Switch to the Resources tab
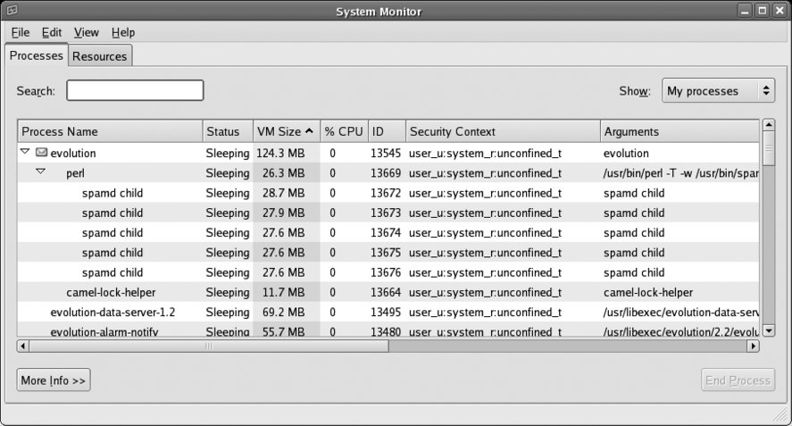Screen dimensions: 792x426 [x=99, y=56]
